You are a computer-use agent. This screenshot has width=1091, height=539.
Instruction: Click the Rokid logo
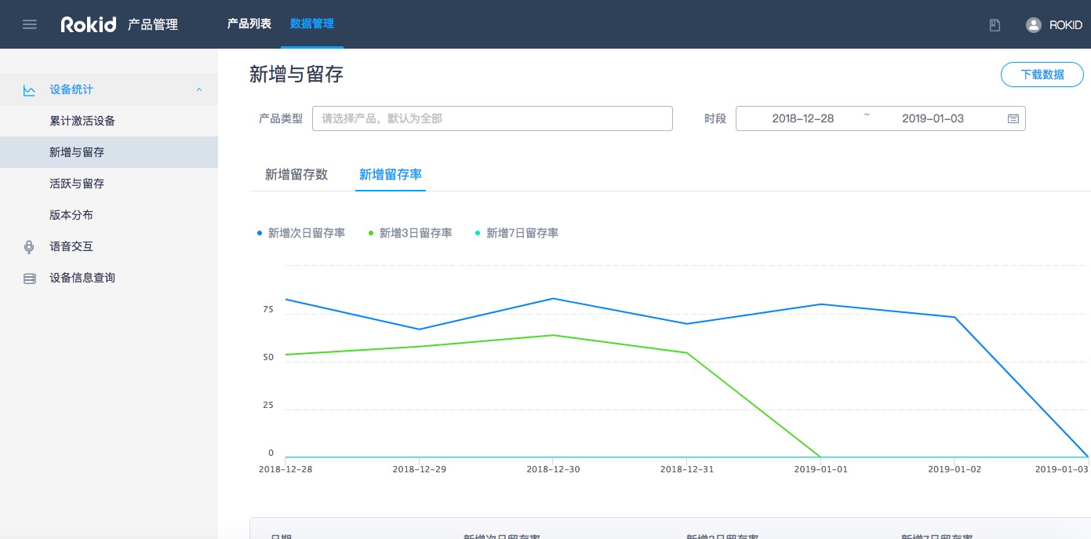[x=89, y=24]
